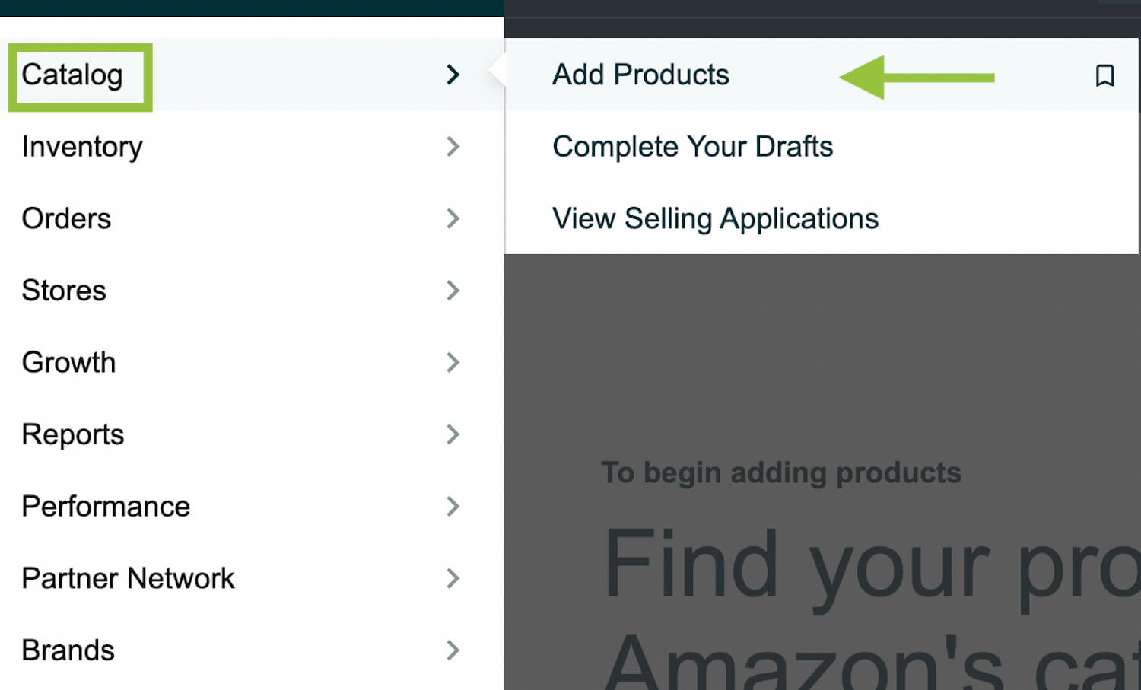This screenshot has height=690, width=1141.
Task: Bookmark the Add Products menu item
Action: tap(1104, 75)
